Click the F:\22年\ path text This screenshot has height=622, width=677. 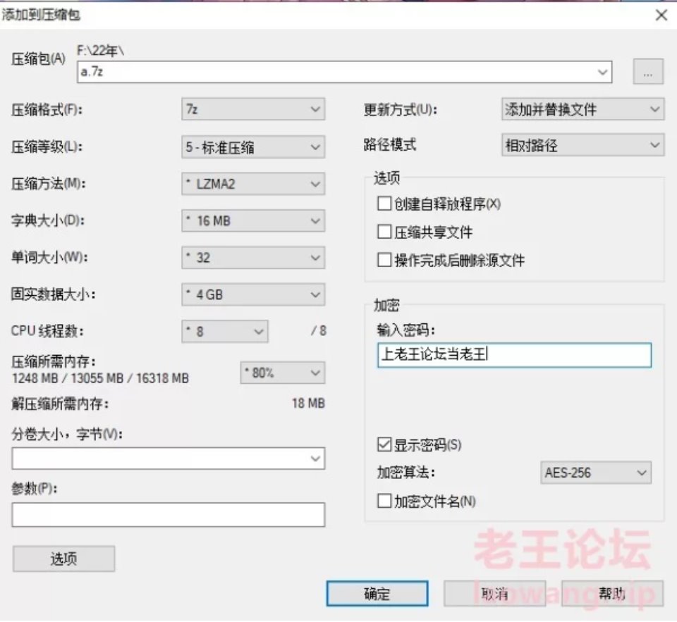100,51
